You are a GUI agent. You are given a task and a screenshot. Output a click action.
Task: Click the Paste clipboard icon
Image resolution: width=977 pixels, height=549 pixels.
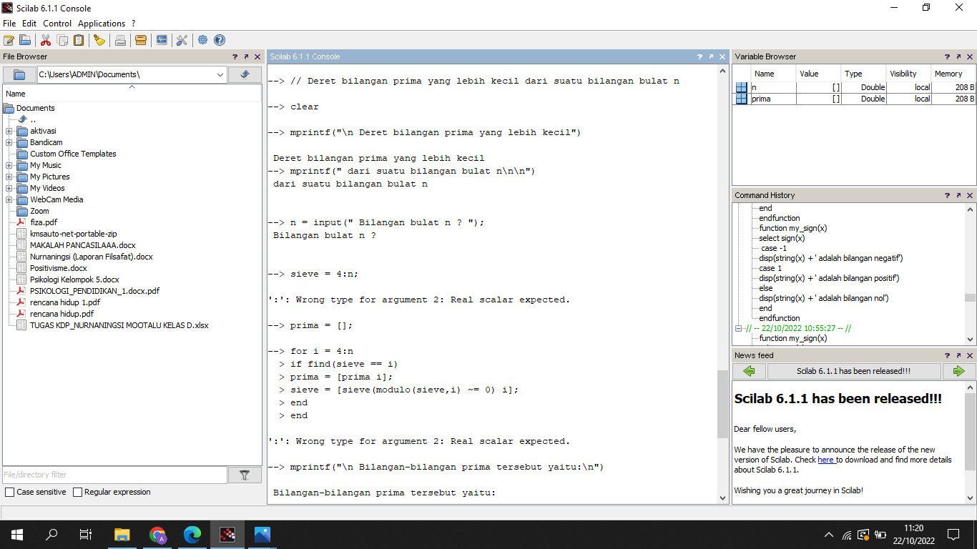(x=79, y=40)
